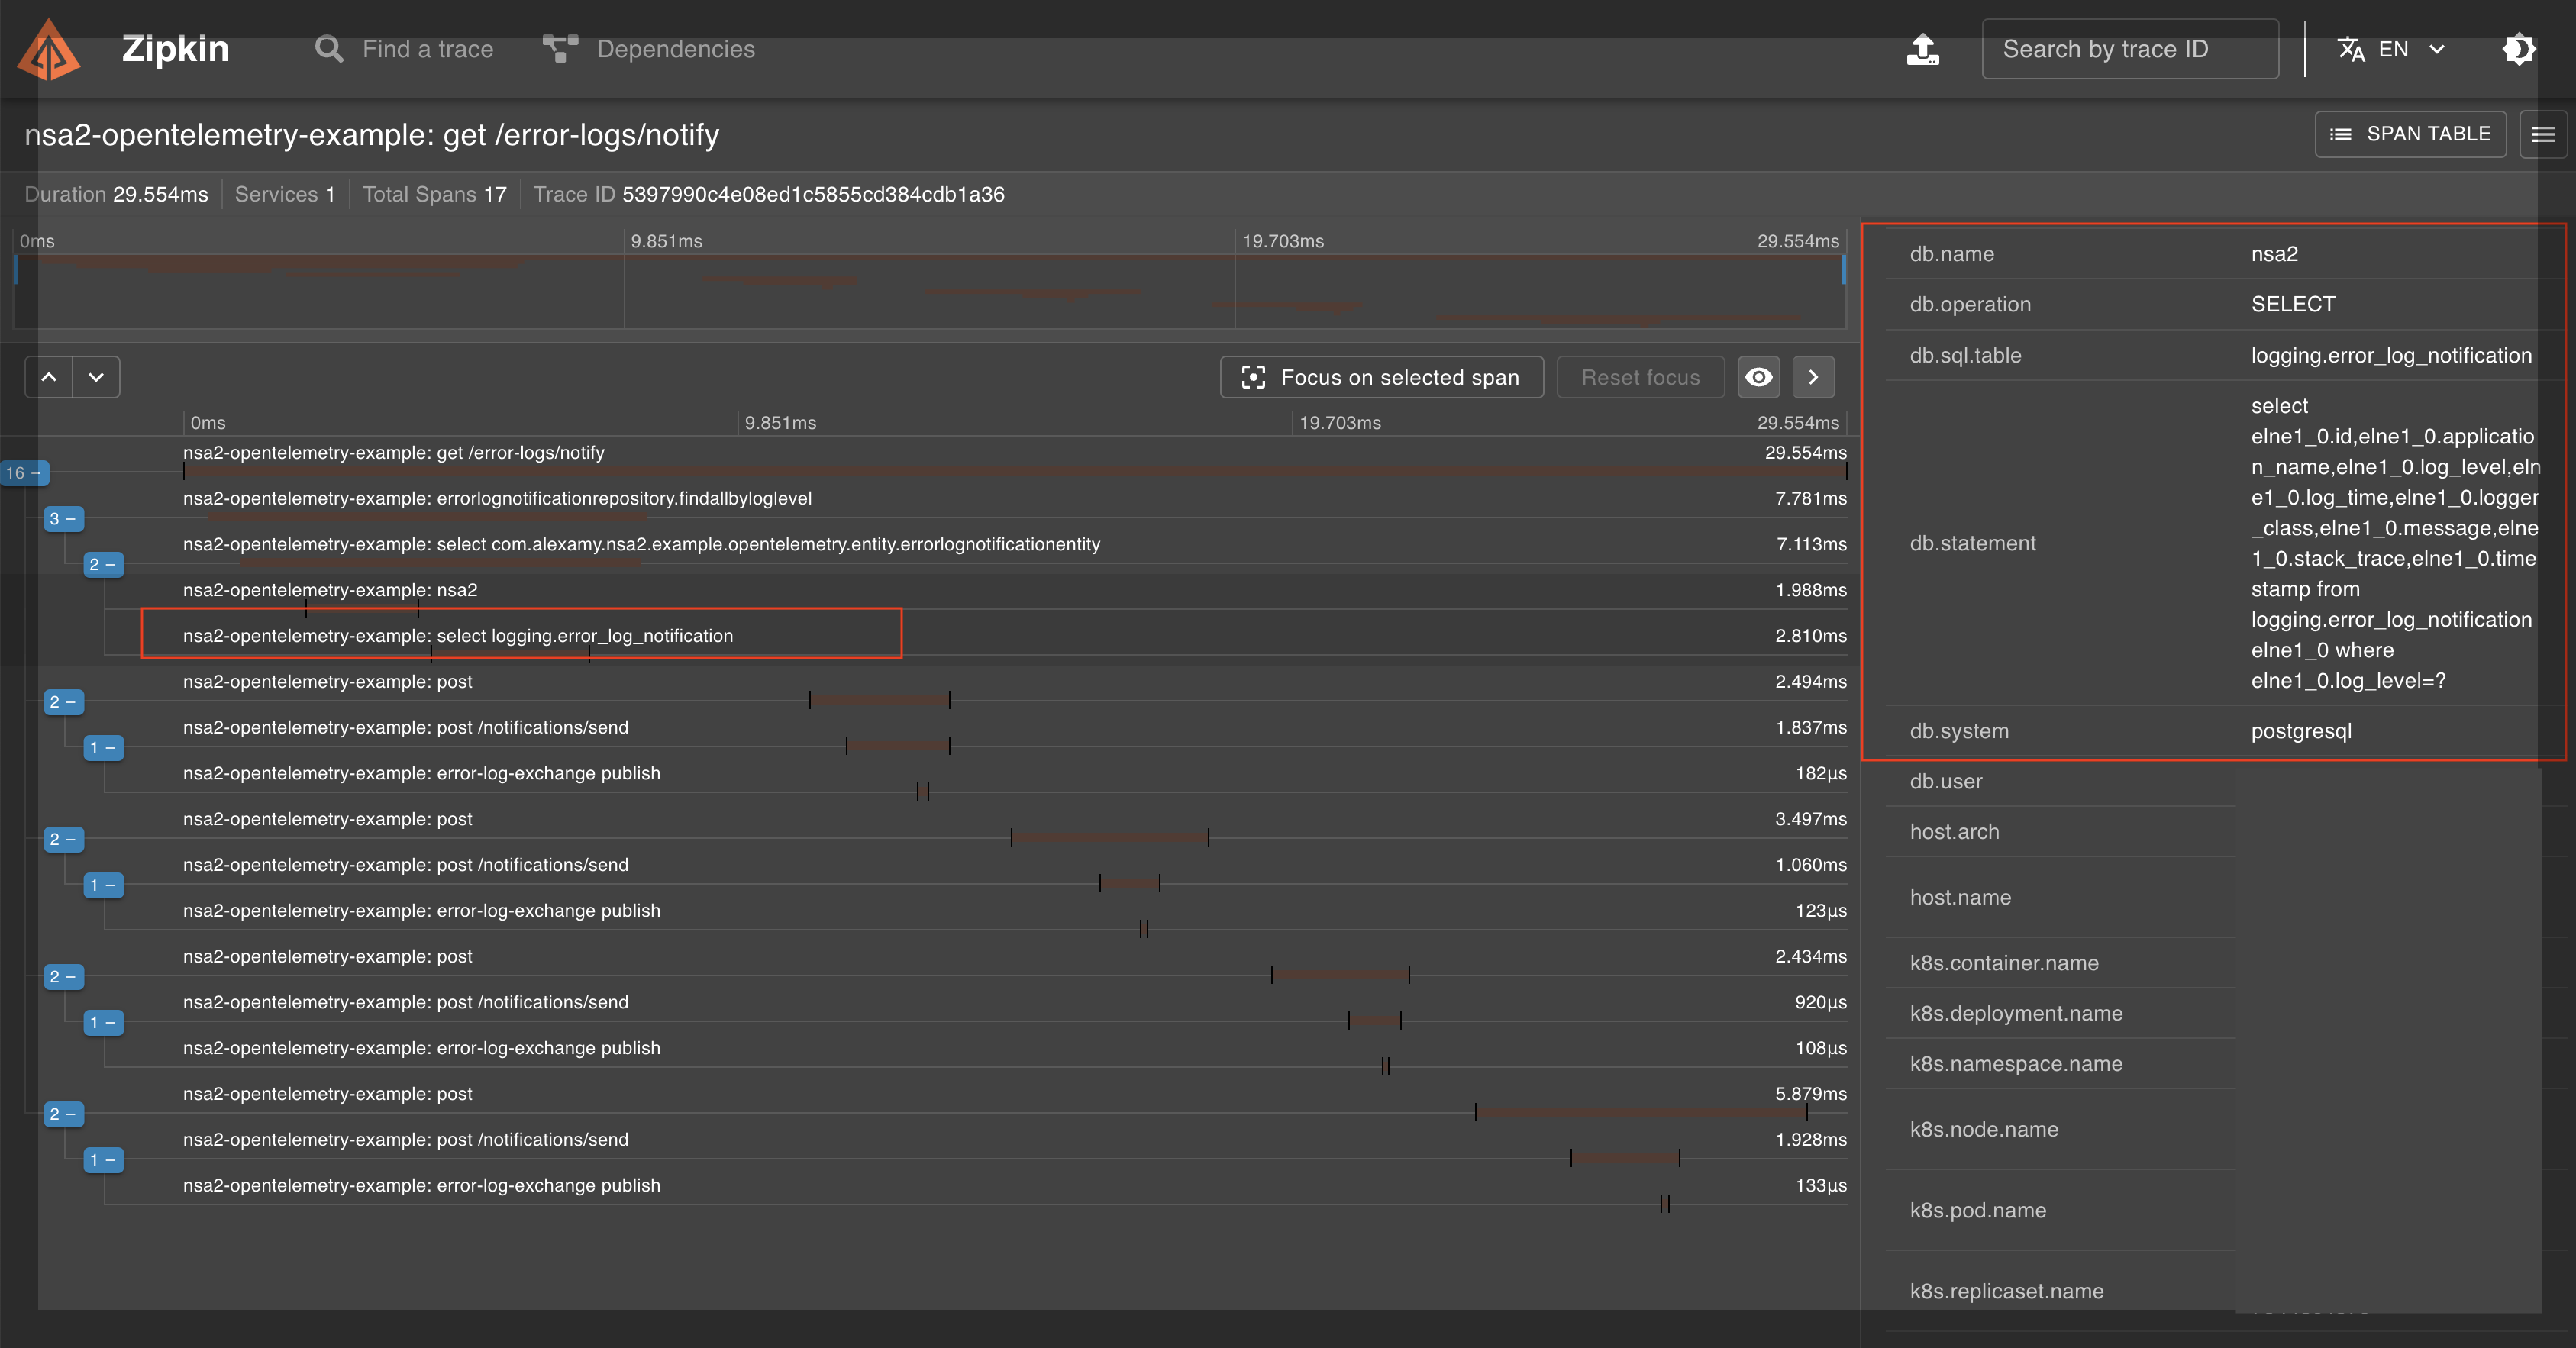This screenshot has width=2576, height=1348.
Task: Click the SPAN TABLE button
Action: click(2410, 134)
